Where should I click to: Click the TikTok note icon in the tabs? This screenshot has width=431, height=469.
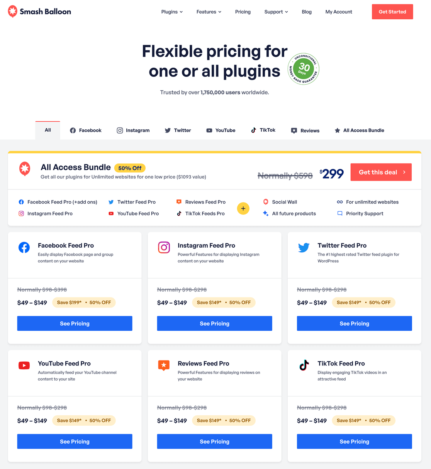(x=254, y=130)
